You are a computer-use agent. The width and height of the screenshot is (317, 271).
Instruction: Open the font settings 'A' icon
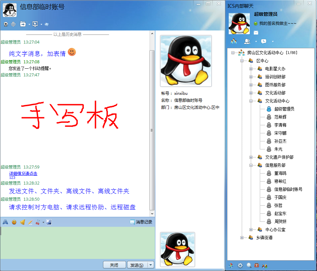point(5,222)
